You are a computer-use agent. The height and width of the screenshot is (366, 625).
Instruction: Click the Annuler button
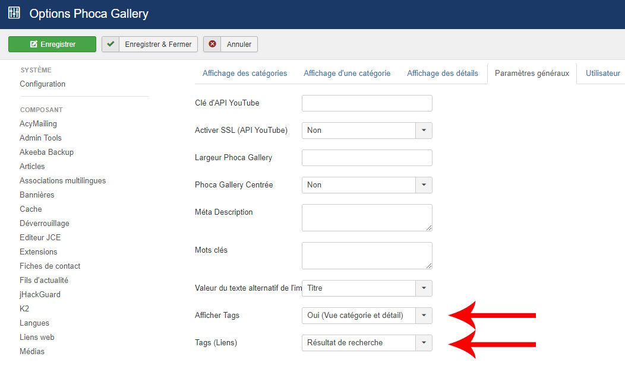click(231, 44)
